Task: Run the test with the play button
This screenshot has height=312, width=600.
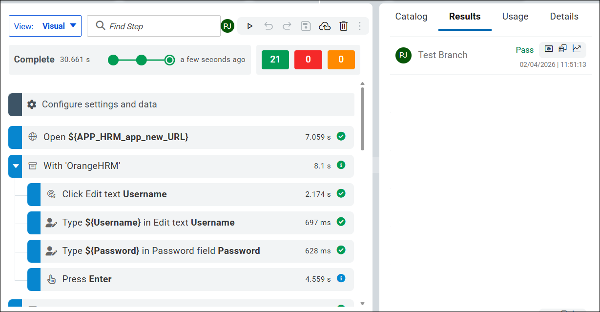Action: tap(250, 26)
